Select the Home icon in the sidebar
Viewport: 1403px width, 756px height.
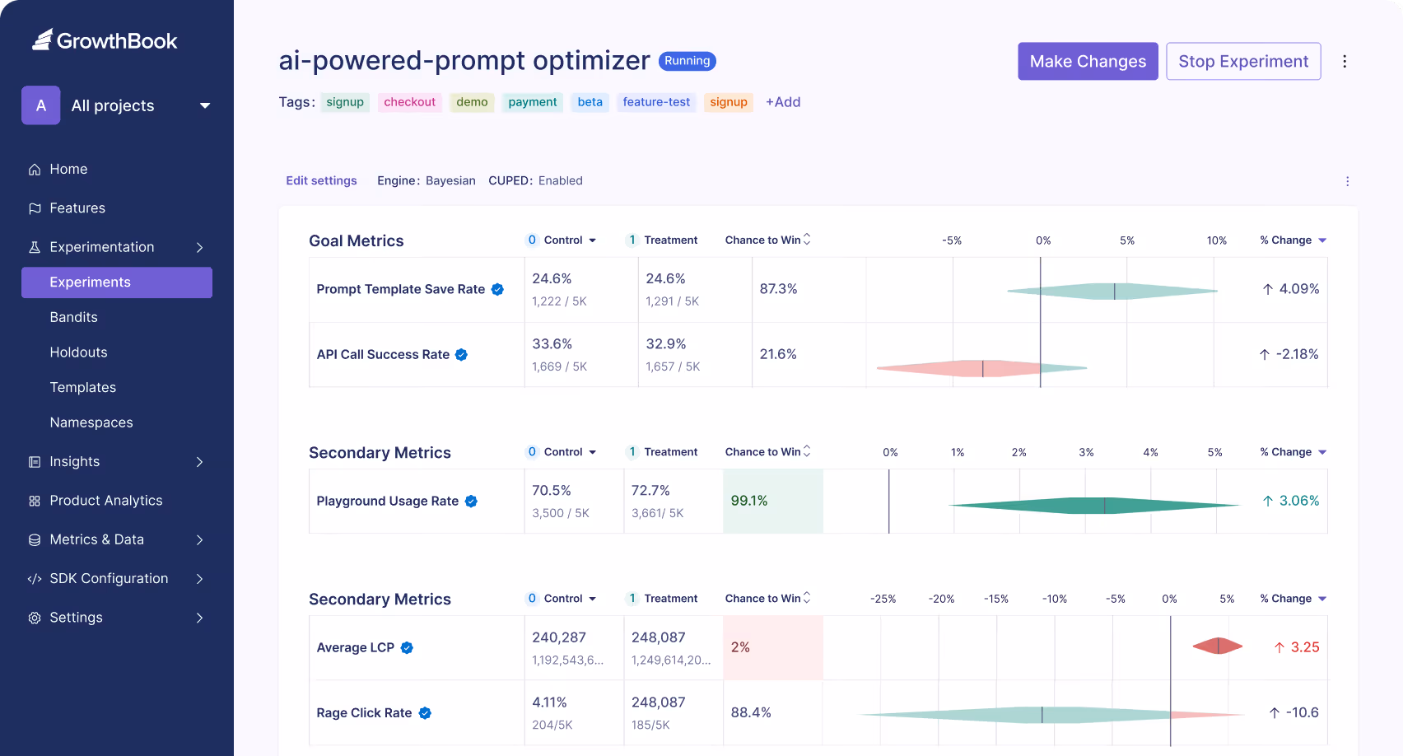34,169
